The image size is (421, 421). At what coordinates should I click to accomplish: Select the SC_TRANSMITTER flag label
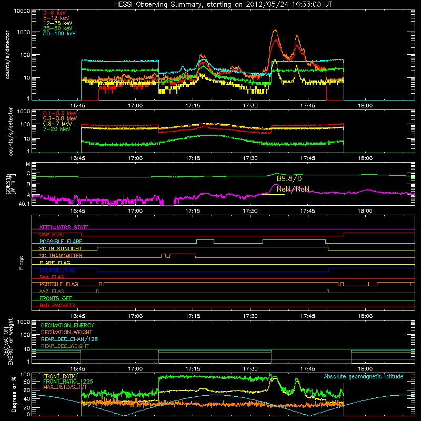tap(61, 256)
